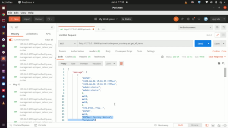Toggle the sidebar panel icon in status bar

(207, 125)
